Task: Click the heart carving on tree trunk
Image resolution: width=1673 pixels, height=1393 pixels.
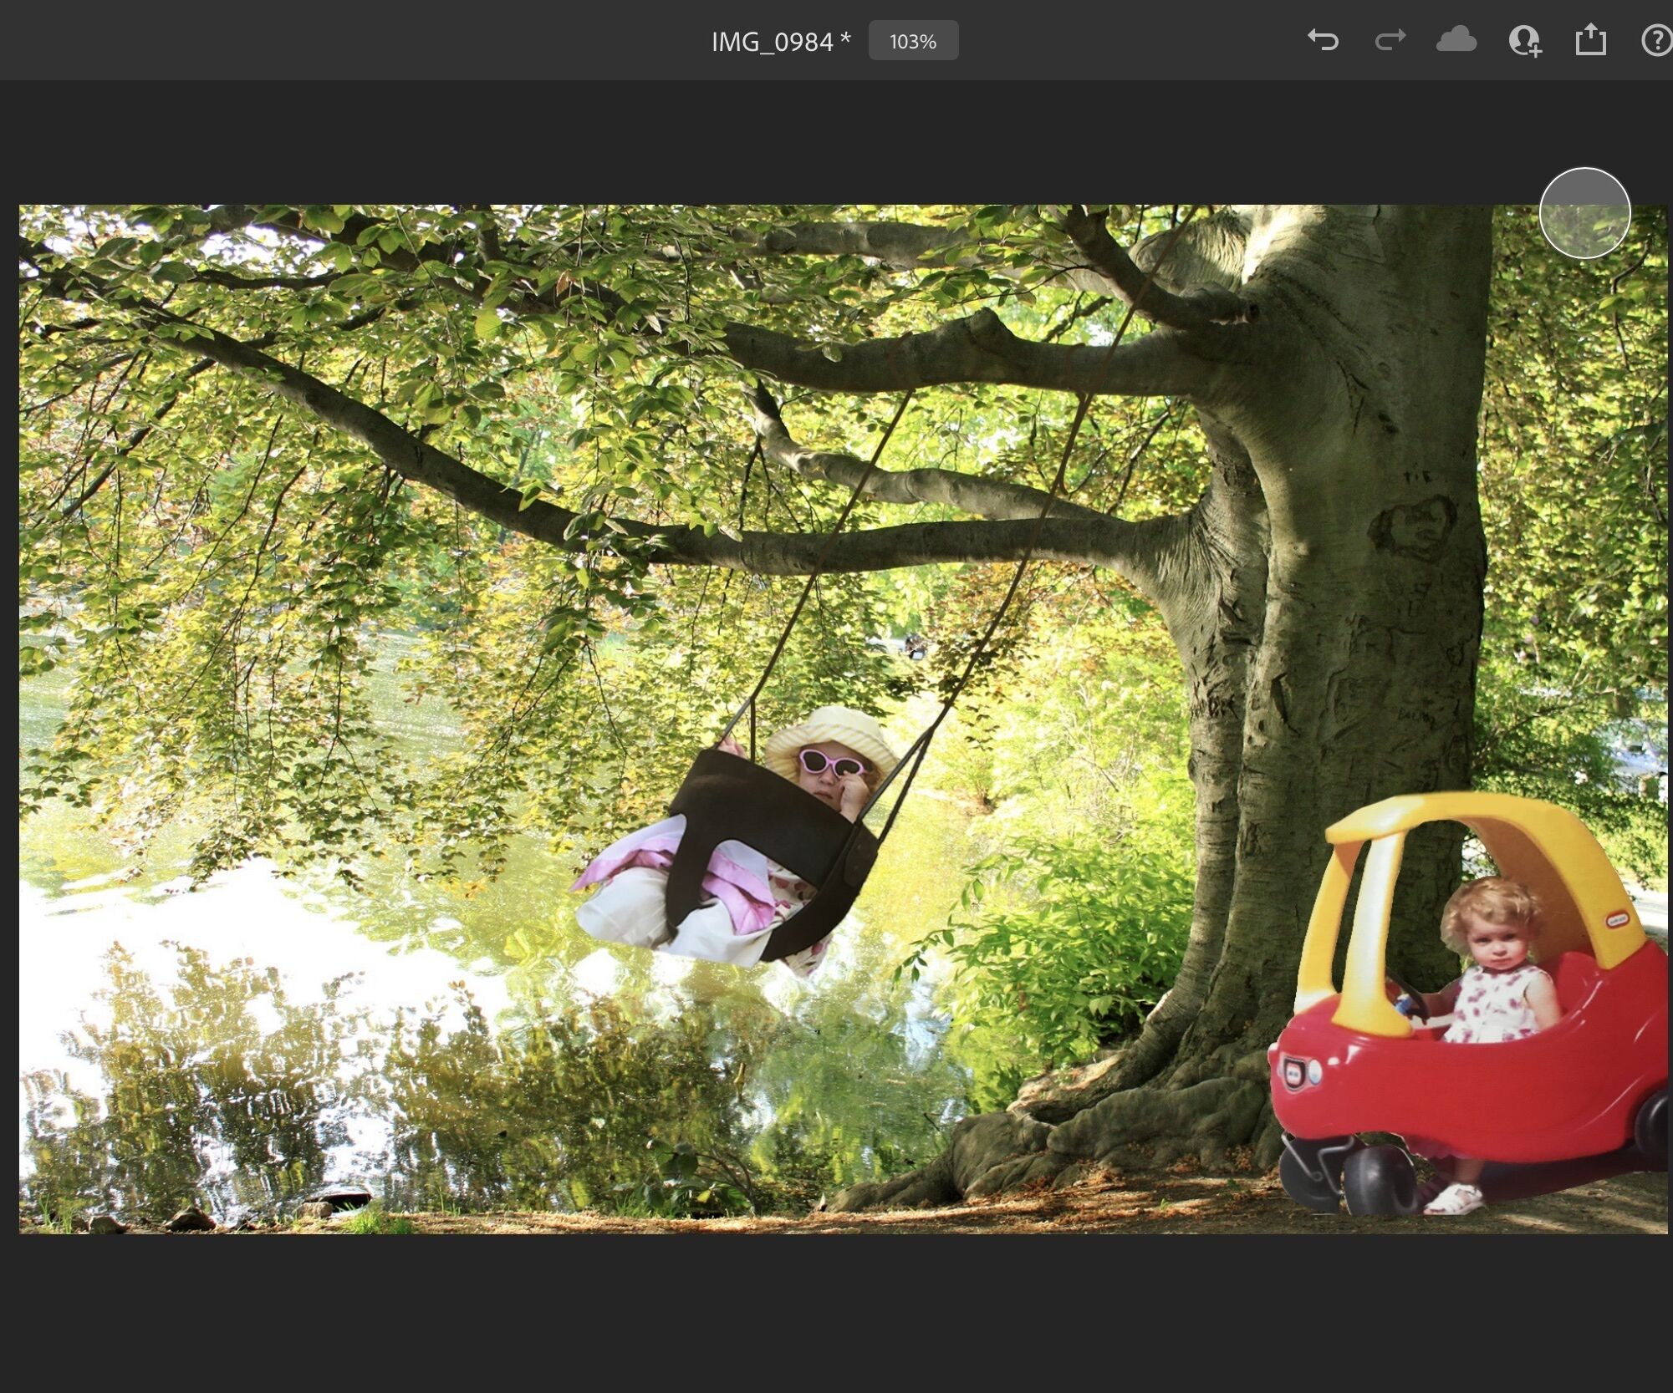Action: pos(1415,526)
